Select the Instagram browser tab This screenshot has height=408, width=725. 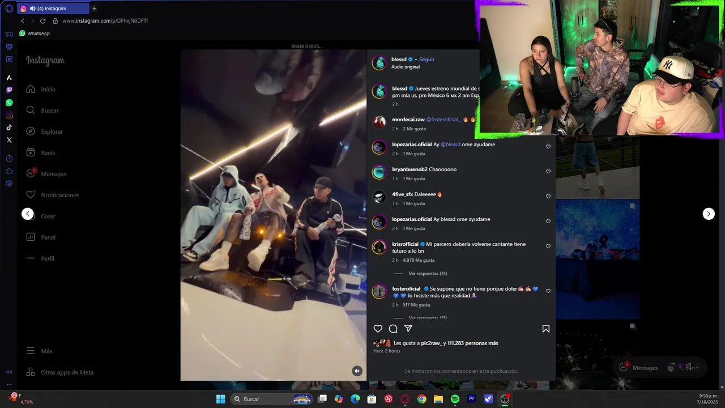click(53, 8)
